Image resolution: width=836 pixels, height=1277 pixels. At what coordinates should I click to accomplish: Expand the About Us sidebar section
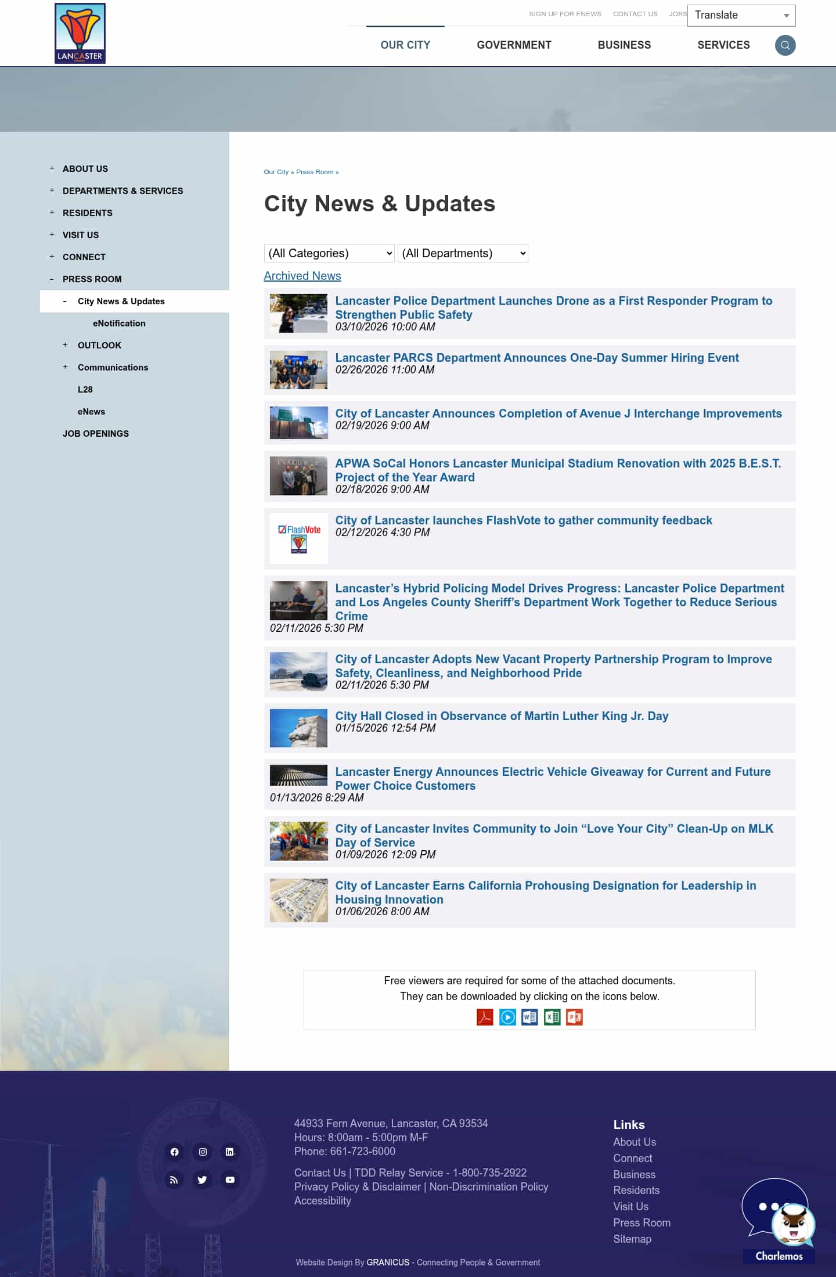click(52, 168)
